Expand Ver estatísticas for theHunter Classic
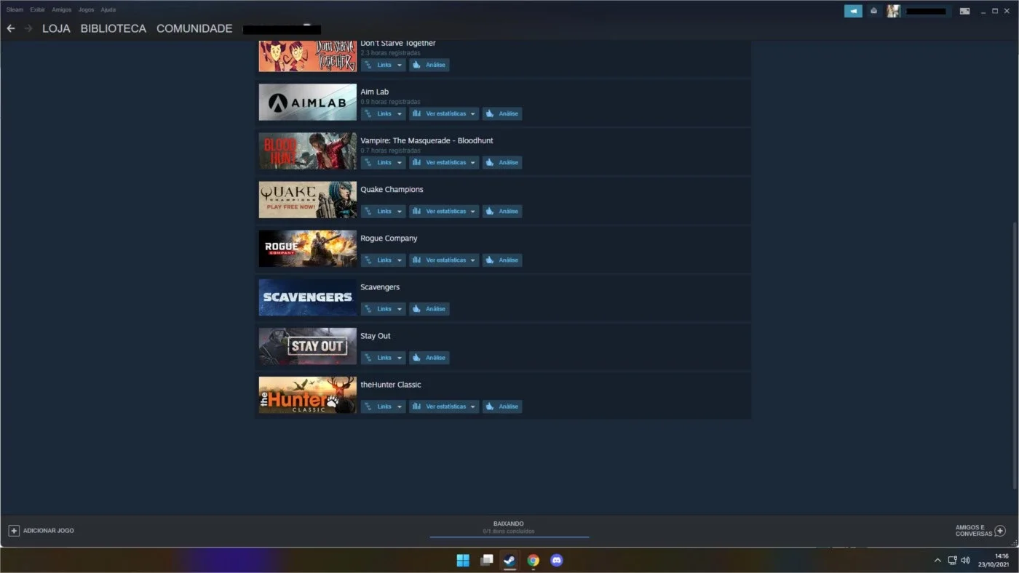 (444, 406)
